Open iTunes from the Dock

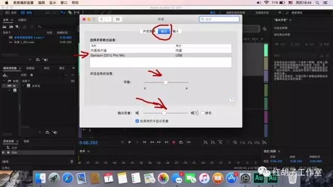pyautogui.click(x=204, y=178)
